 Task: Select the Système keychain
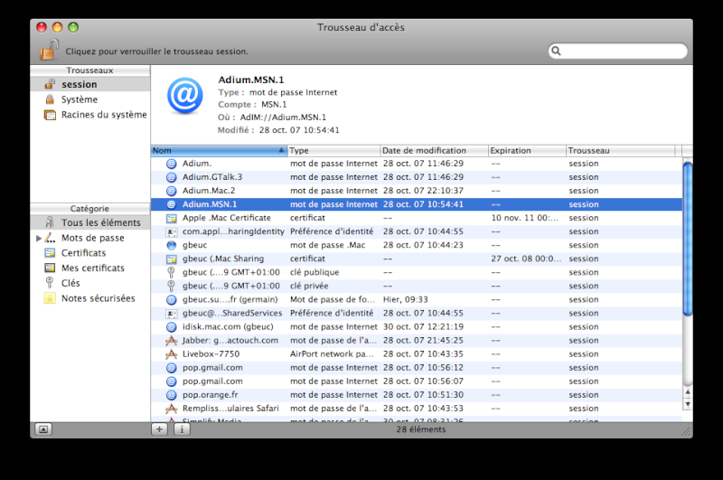89,99
